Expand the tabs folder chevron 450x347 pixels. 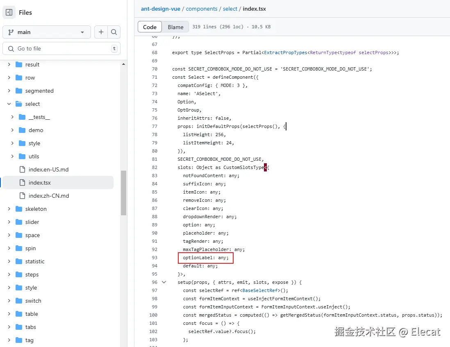(9, 327)
